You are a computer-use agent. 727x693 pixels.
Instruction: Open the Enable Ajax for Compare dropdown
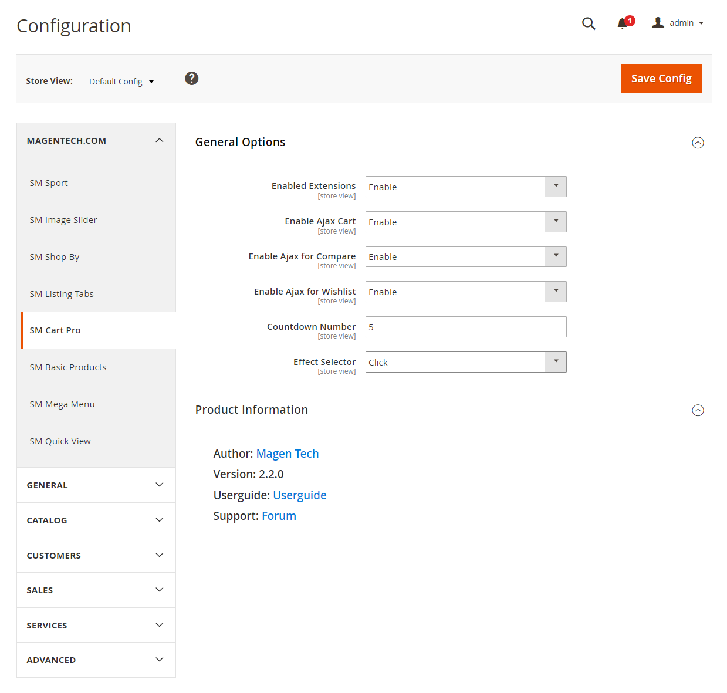466,257
